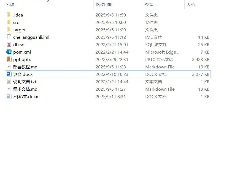Click the size 7 KB

point(205,52)
